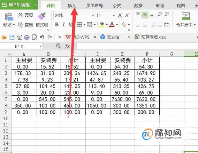Click the 复制 copy button

(x=25, y=25)
